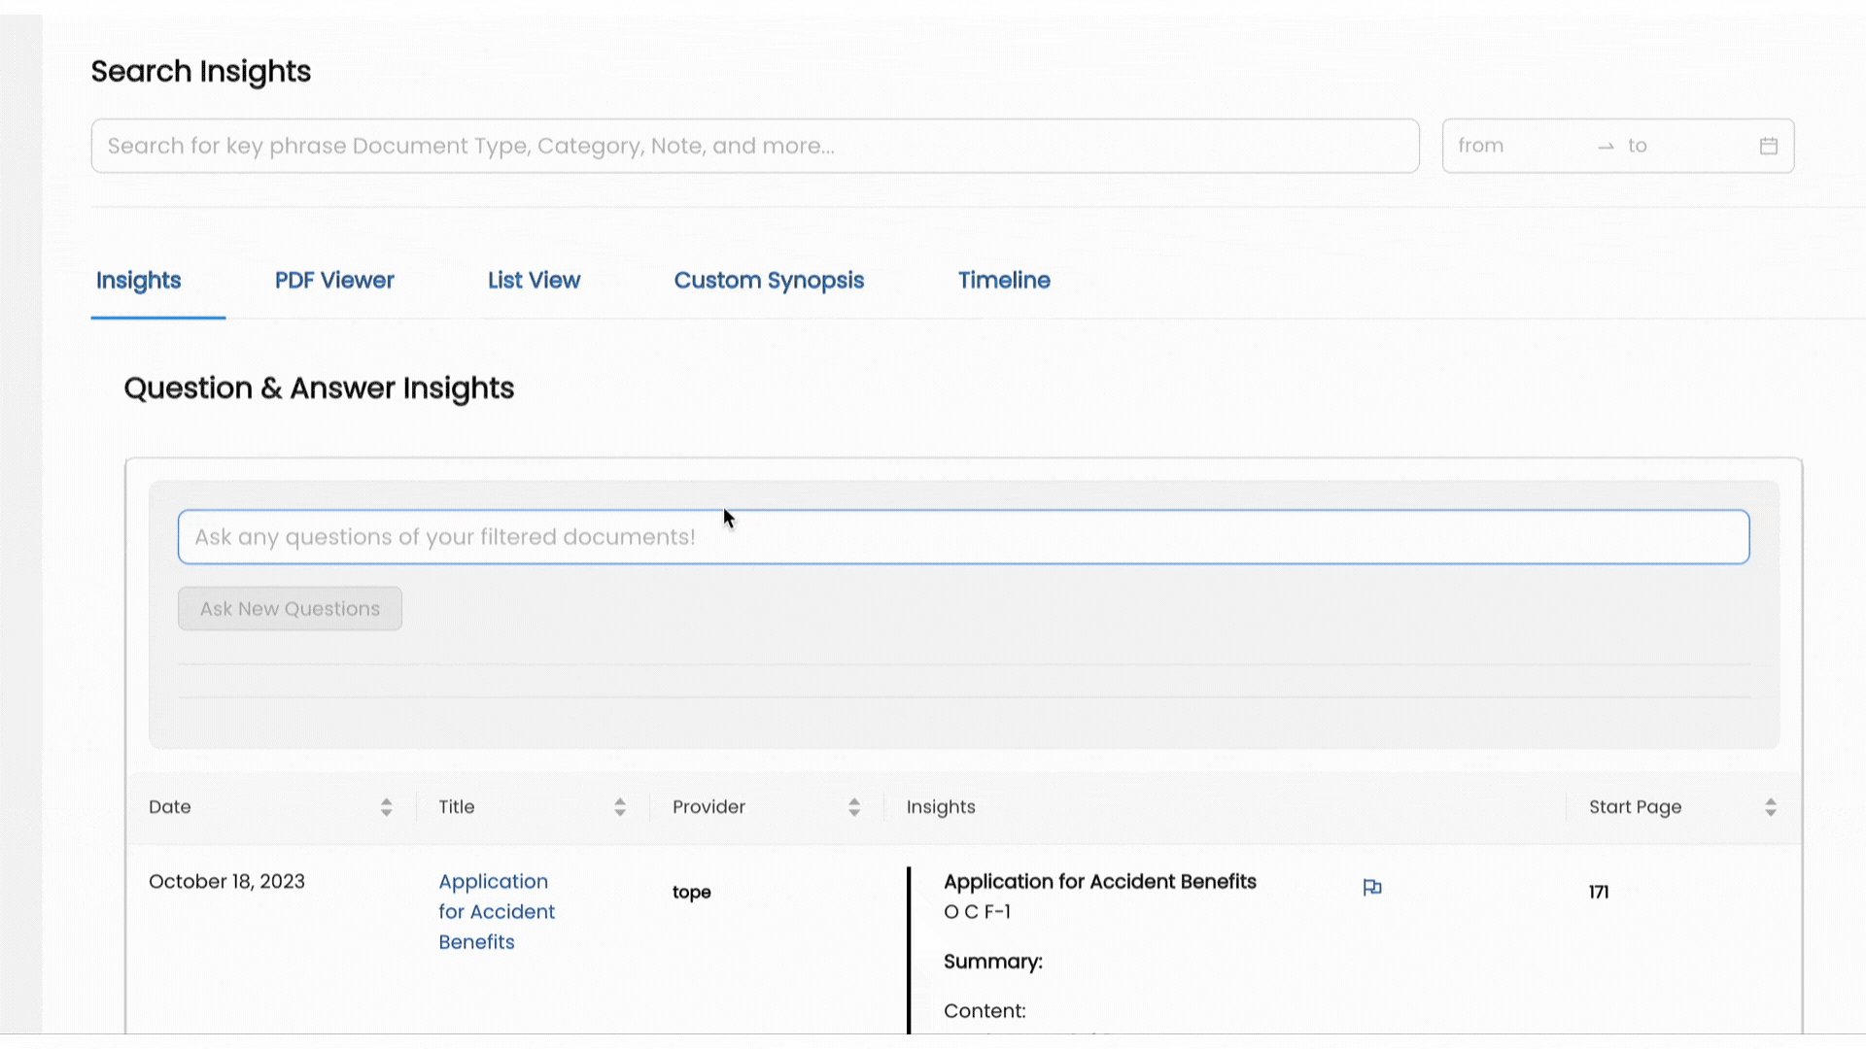Image resolution: width=1866 pixels, height=1049 pixels.
Task: Select the Custom Synopsis tab
Action: [x=769, y=280]
